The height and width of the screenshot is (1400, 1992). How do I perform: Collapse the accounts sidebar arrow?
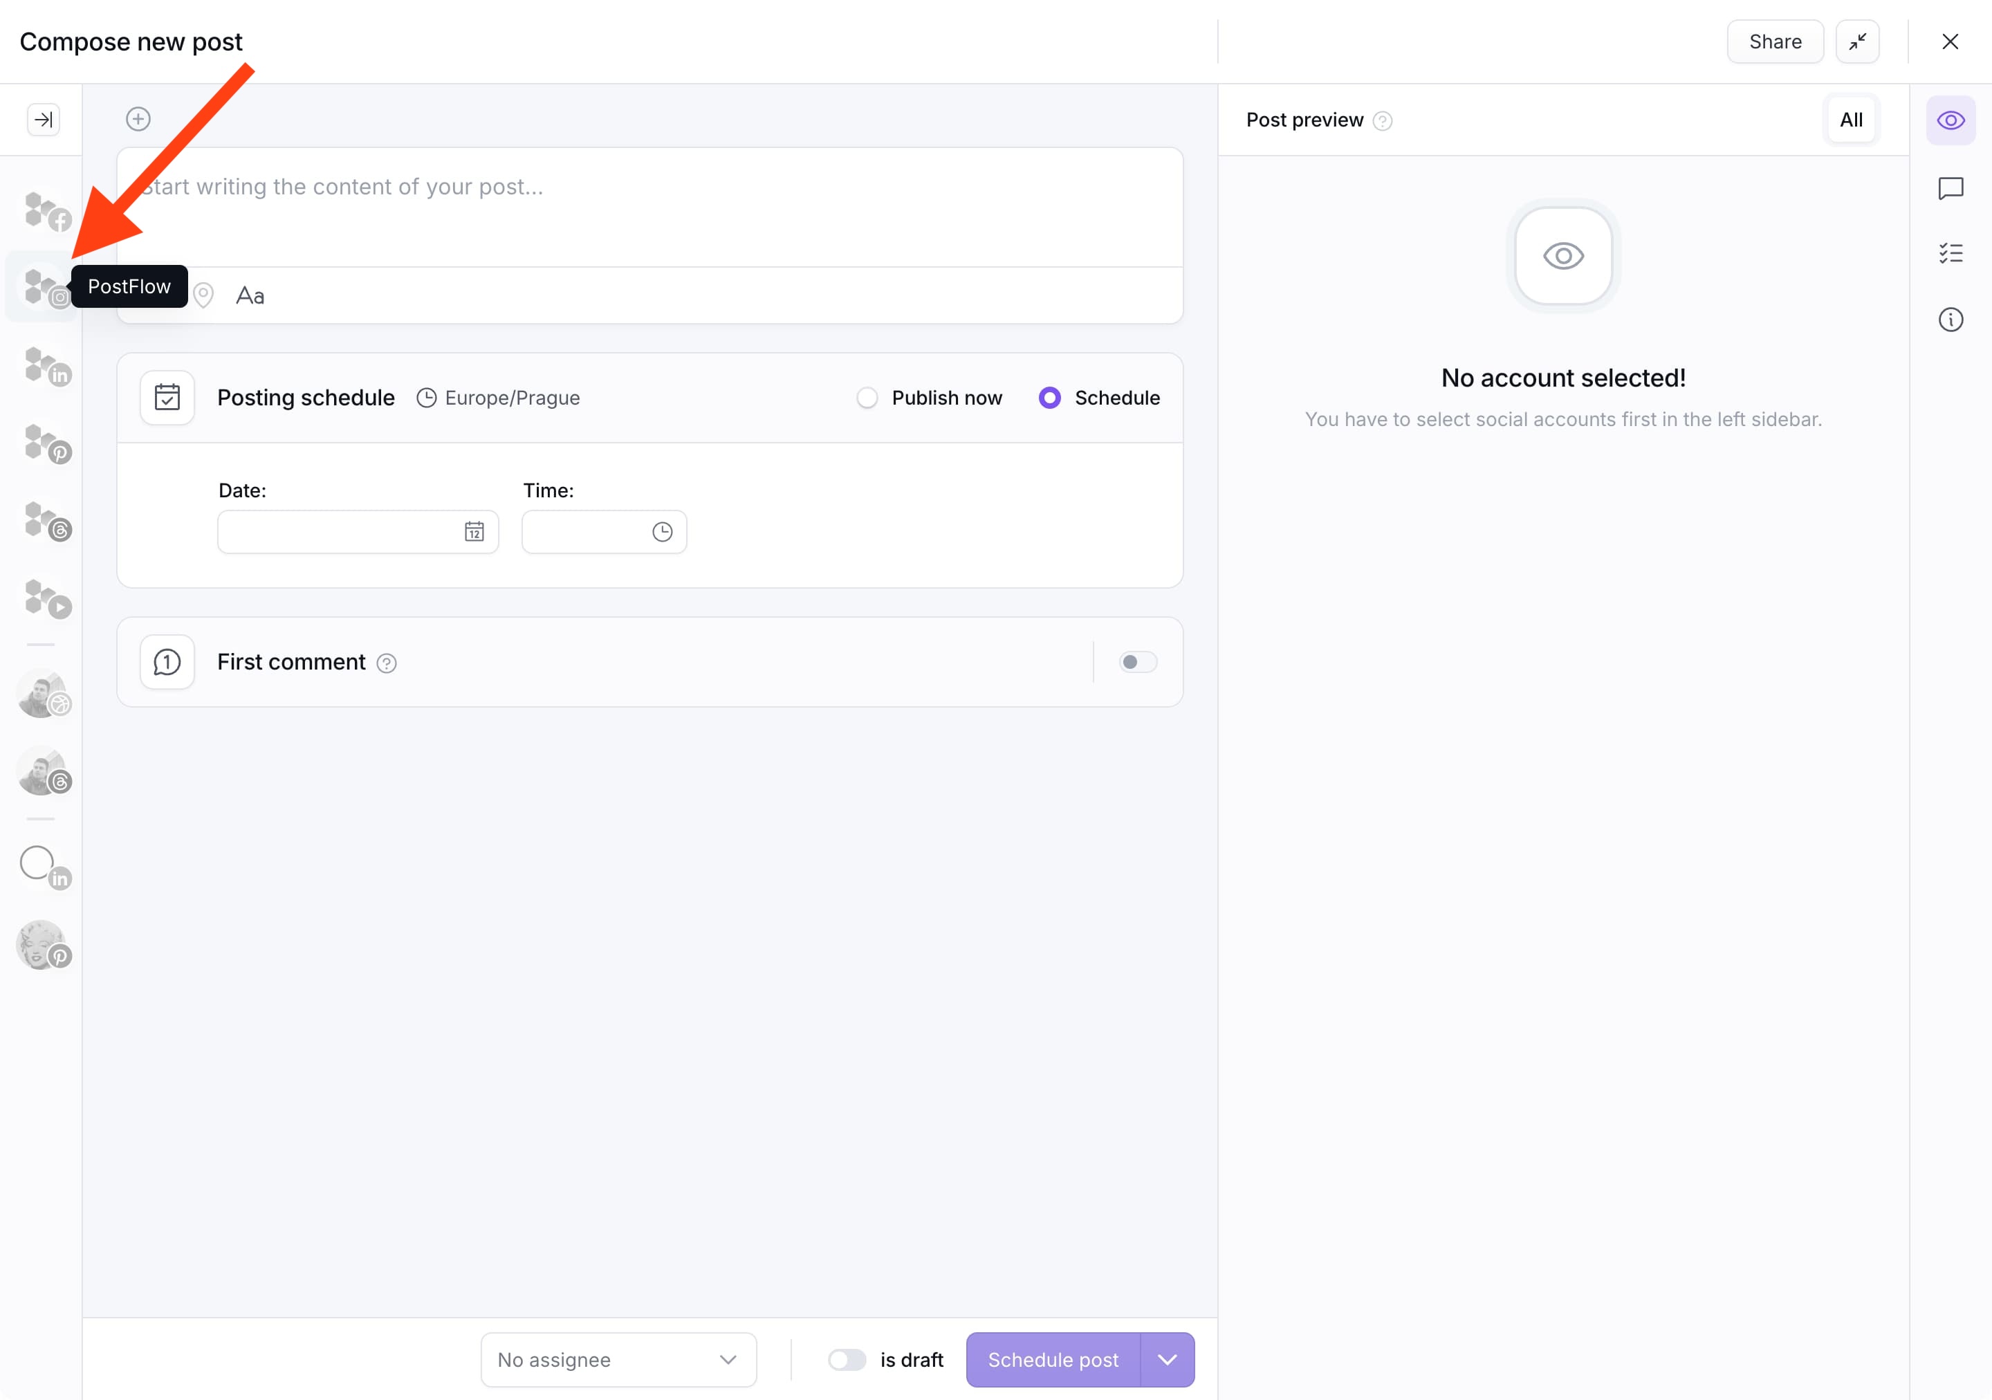44,120
